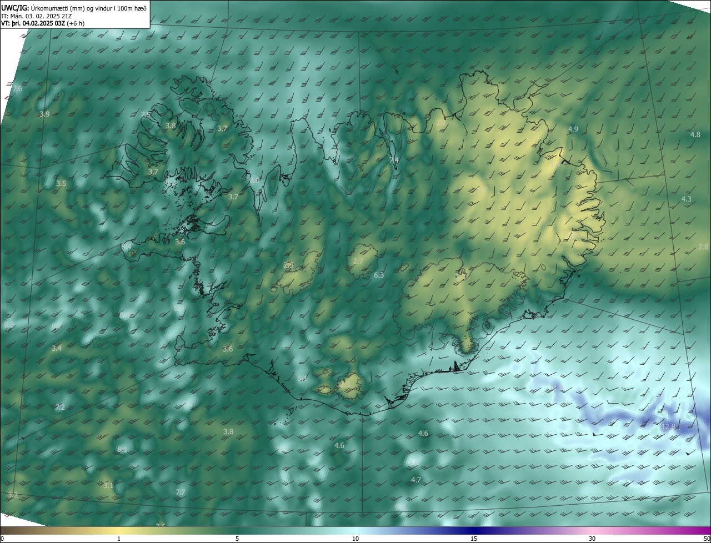Image resolution: width=711 pixels, height=543 pixels.
Task: Click the 7.6 value label on the map
Action: [x=17, y=89]
